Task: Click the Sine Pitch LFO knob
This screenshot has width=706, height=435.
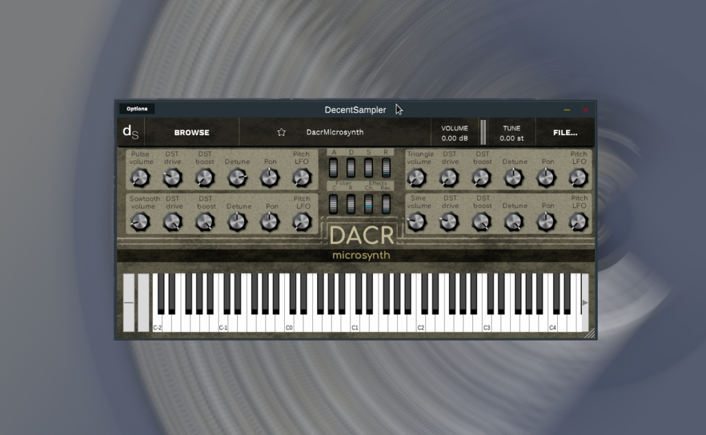Action: pos(578,222)
